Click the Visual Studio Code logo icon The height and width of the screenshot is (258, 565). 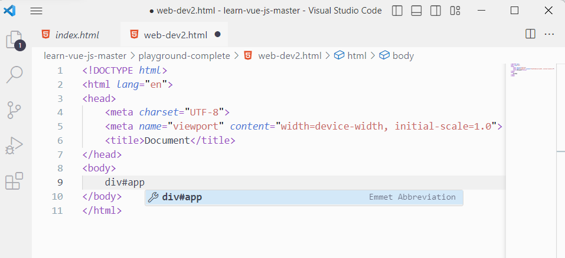click(x=9, y=11)
